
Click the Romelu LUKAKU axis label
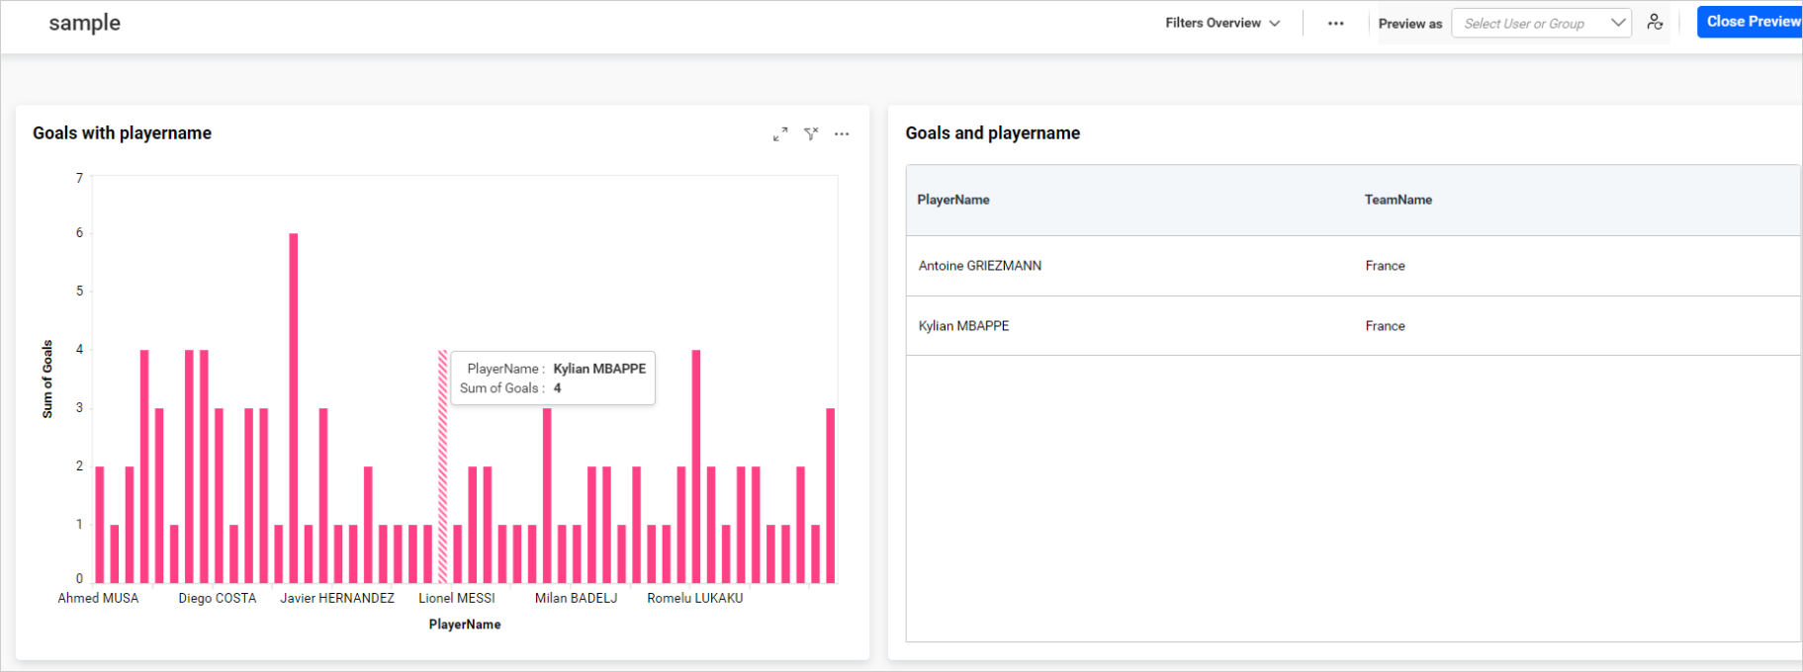(694, 599)
